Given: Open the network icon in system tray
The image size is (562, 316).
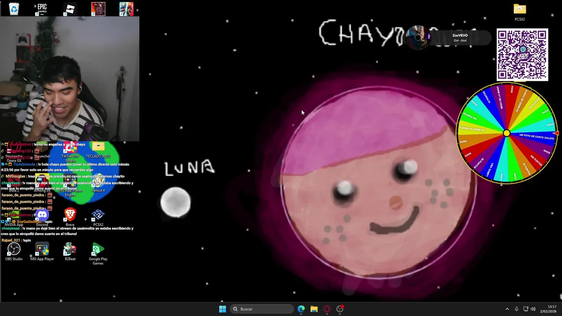Looking at the screenshot, I should (x=526, y=309).
